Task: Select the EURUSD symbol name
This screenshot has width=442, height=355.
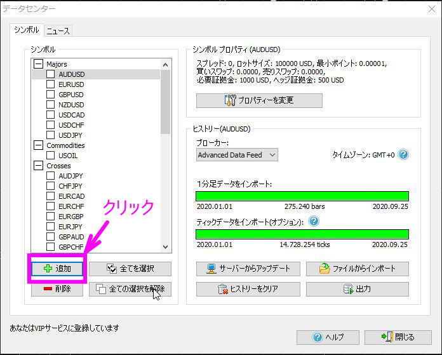Action: [71, 84]
